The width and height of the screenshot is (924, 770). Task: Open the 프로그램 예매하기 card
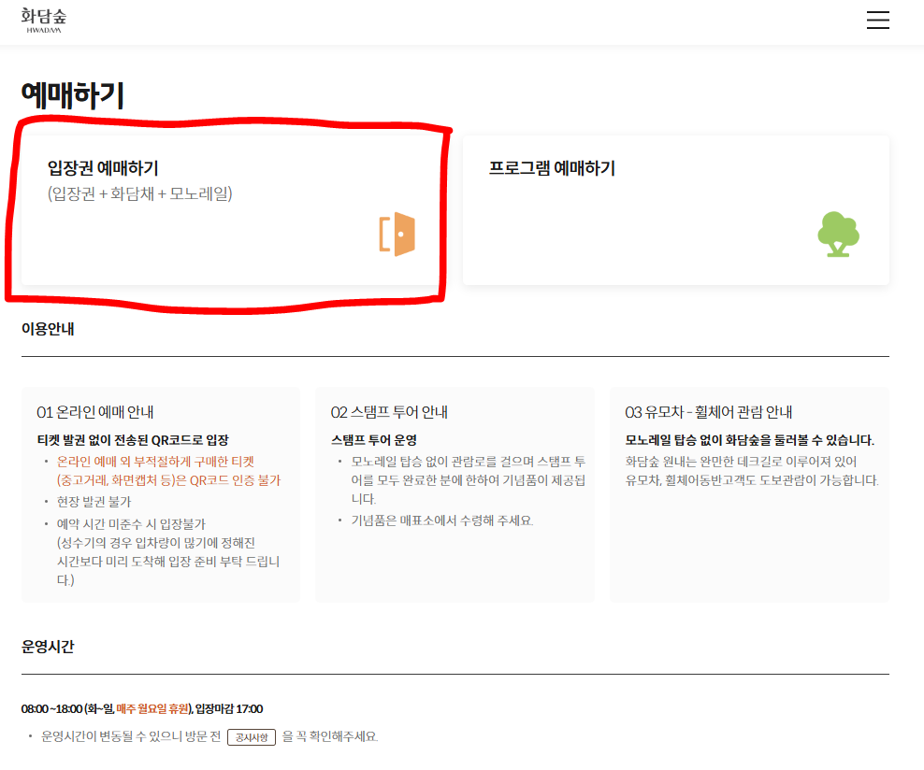coord(676,211)
